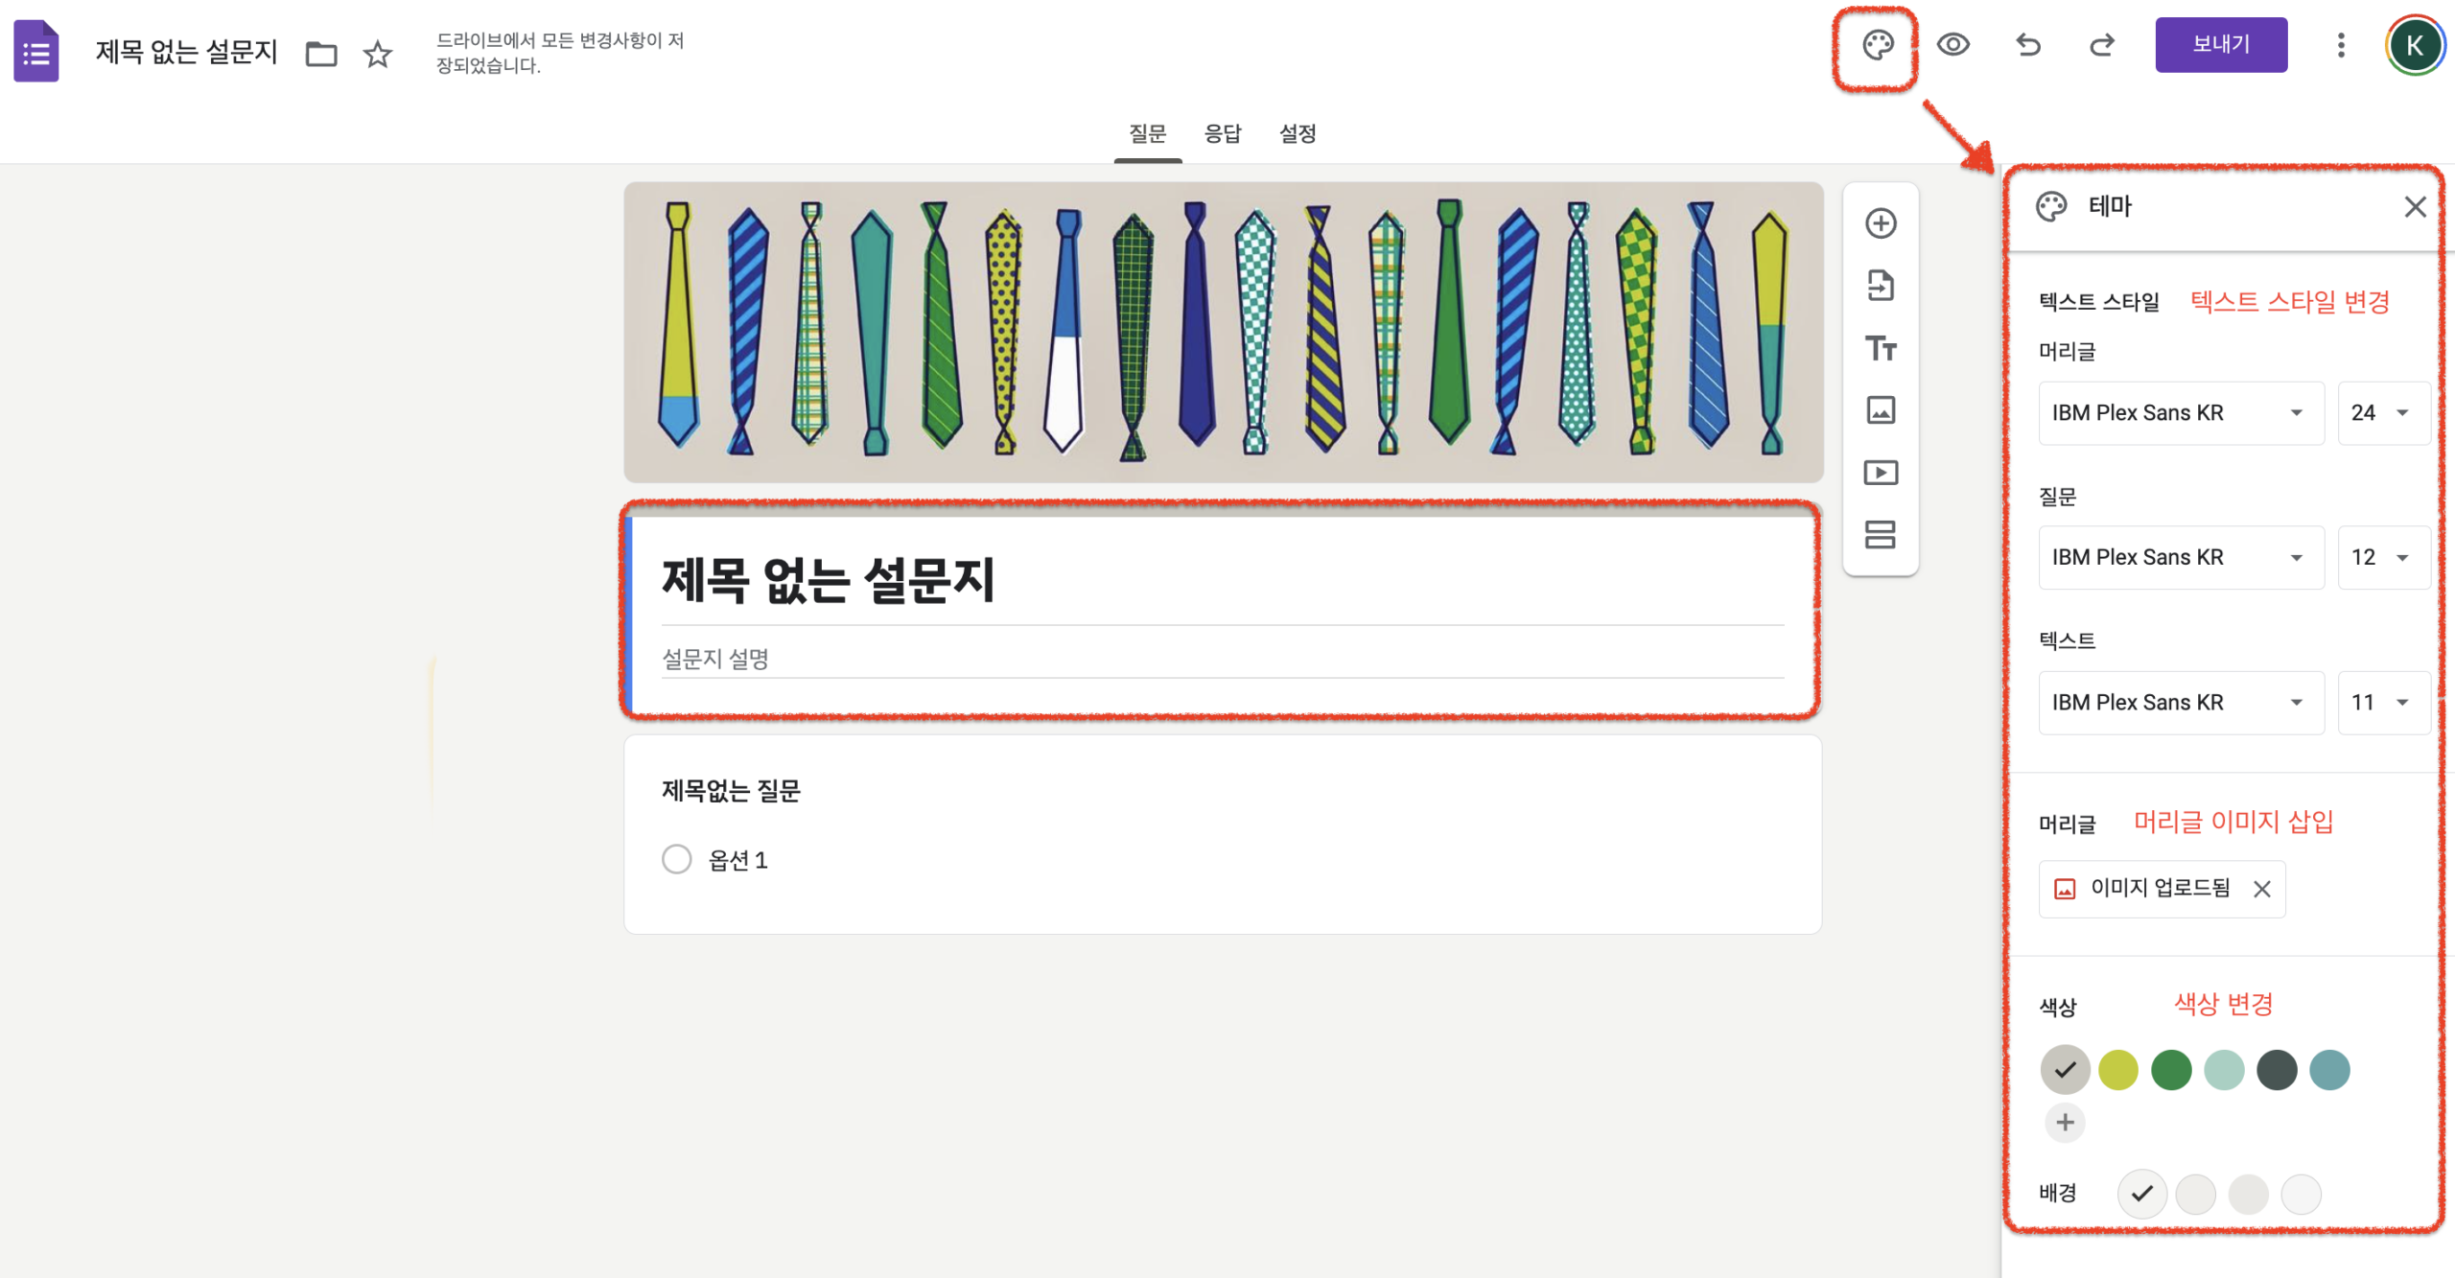Viewport: 2455px width, 1278px height.
Task: Add title and description with Tt icon
Action: (1880, 348)
